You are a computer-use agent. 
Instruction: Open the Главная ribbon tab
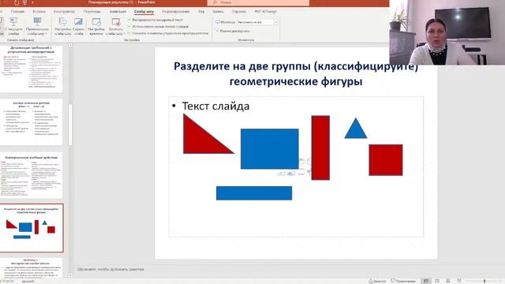coord(17,12)
